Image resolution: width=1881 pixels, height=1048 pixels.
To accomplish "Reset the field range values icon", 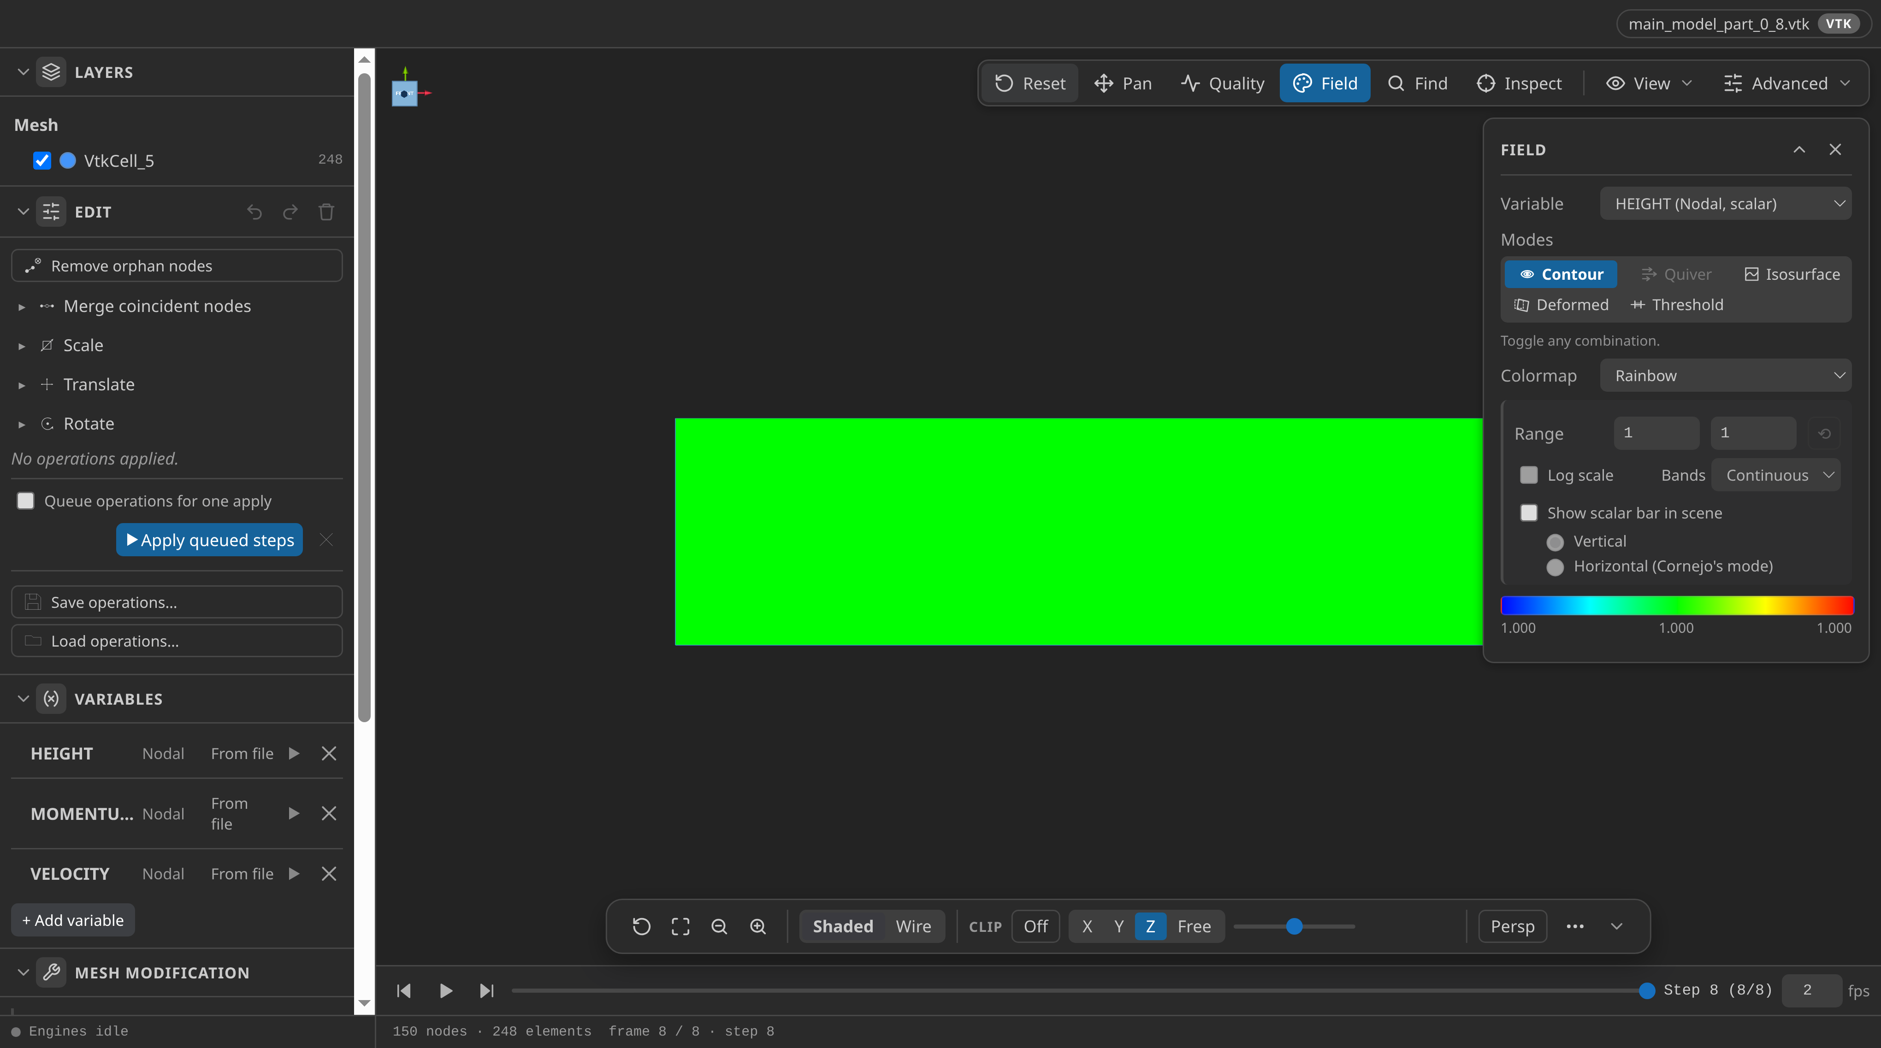I will pos(1824,434).
